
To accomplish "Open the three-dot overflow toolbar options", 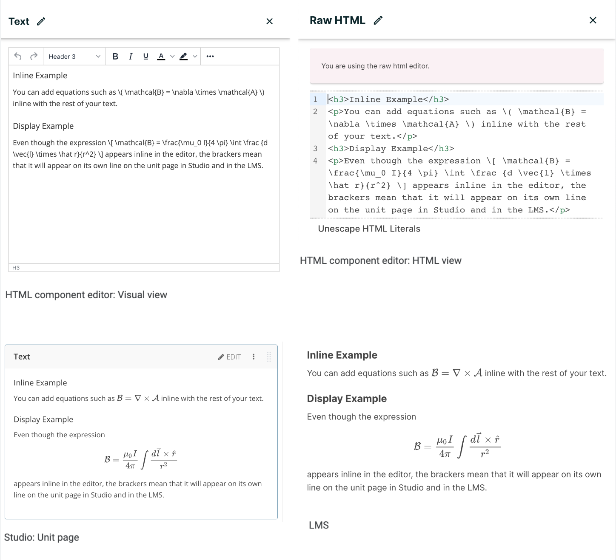I will 210,56.
